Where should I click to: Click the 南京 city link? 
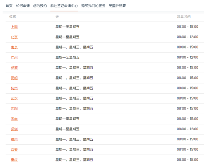tap(14, 47)
